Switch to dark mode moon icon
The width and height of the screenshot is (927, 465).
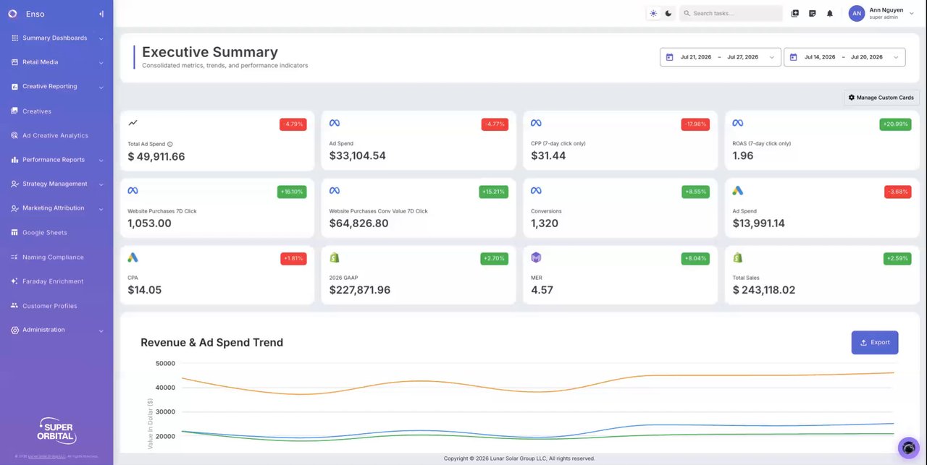pos(668,13)
